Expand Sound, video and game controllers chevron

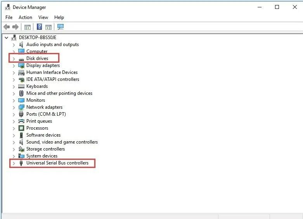pyautogui.click(x=14, y=142)
